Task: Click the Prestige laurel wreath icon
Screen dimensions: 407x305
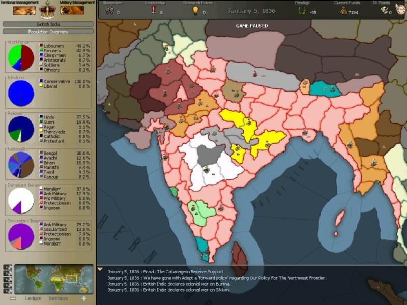Action: [302, 11]
